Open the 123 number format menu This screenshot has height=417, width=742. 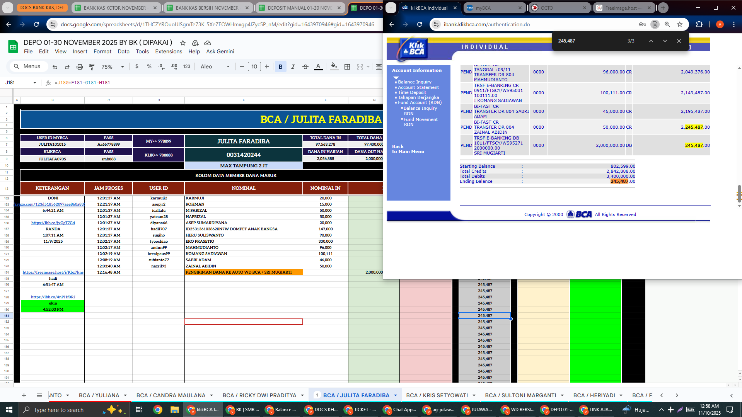pyautogui.click(x=187, y=66)
